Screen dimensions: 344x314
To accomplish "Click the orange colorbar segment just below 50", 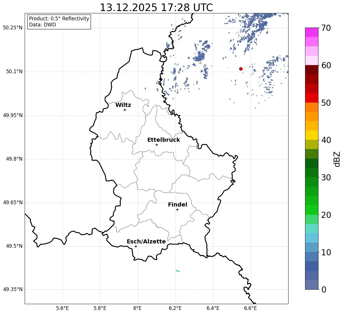I will click(312, 107).
